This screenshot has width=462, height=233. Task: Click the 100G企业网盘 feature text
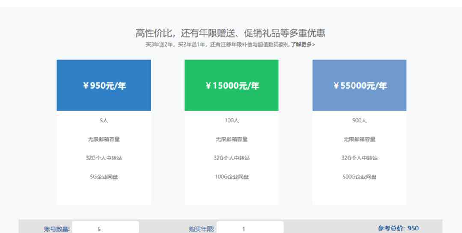[231, 177]
